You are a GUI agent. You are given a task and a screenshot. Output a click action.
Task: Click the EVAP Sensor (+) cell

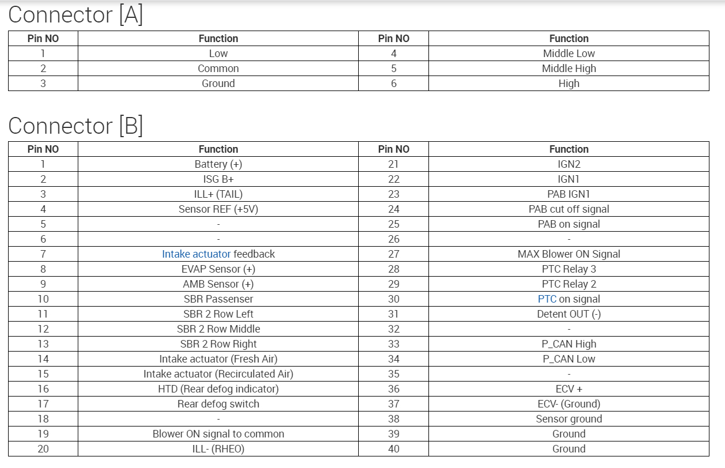coord(218,269)
